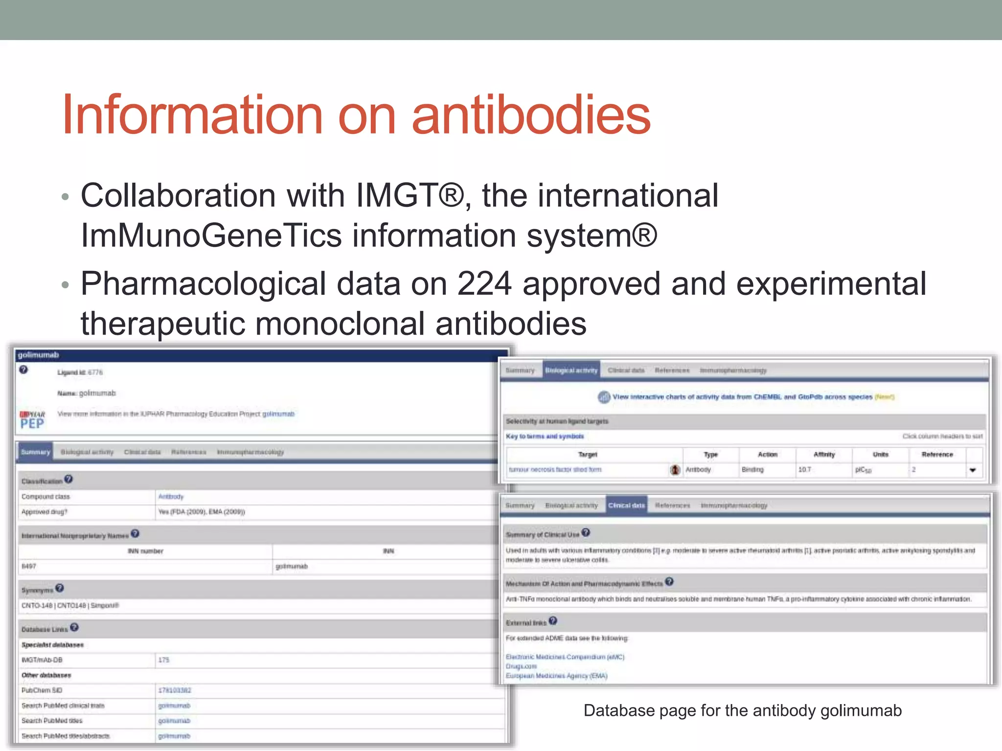1002x751 pixels.
Task: Click help icon beside Mechanism Of Action heading
Action: (x=669, y=581)
